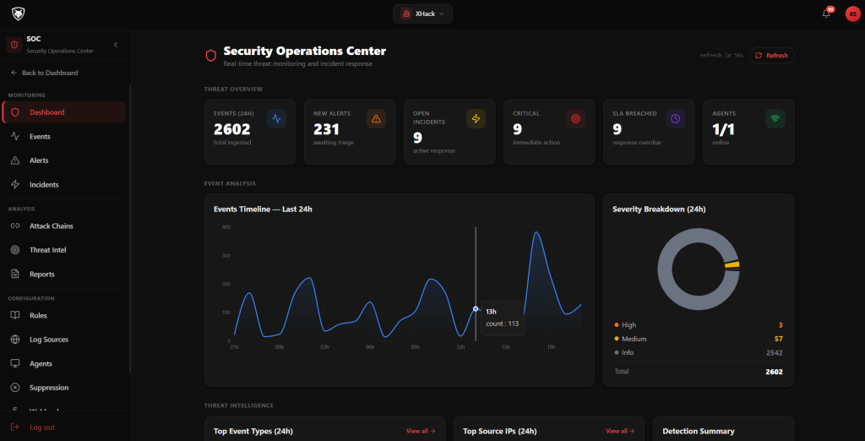
Task: Open the XHack workspace dropdown
Action: 422,14
